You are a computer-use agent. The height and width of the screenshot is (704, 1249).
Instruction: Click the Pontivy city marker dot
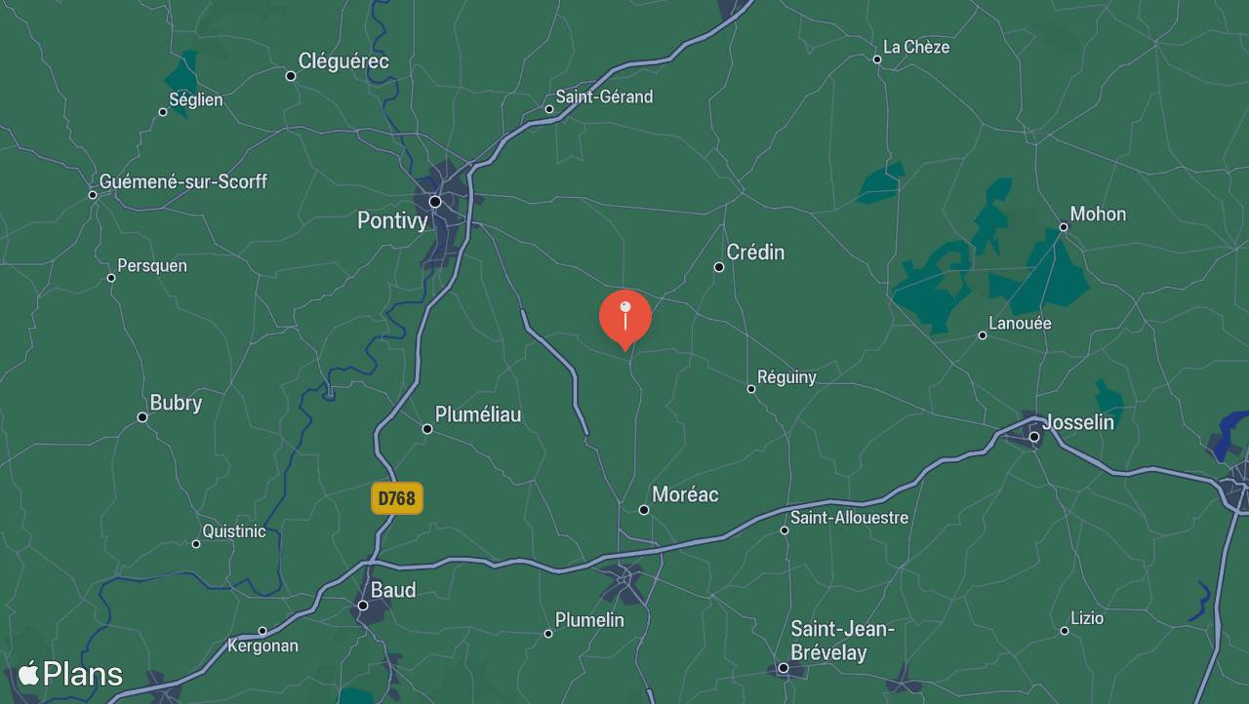click(435, 202)
